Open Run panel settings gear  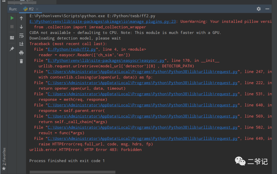click(259, 9)
